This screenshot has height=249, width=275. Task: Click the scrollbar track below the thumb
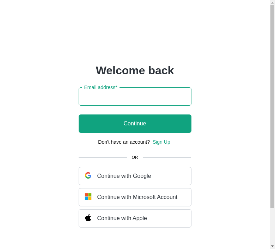[272, 226]
